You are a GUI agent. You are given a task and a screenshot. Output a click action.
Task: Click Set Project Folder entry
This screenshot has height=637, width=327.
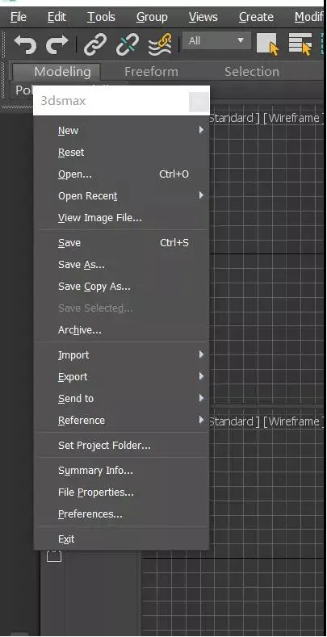tap(104, 446)
